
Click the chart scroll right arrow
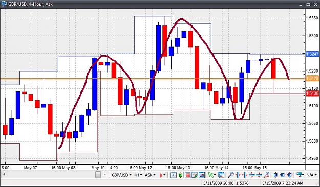(104, 174)
